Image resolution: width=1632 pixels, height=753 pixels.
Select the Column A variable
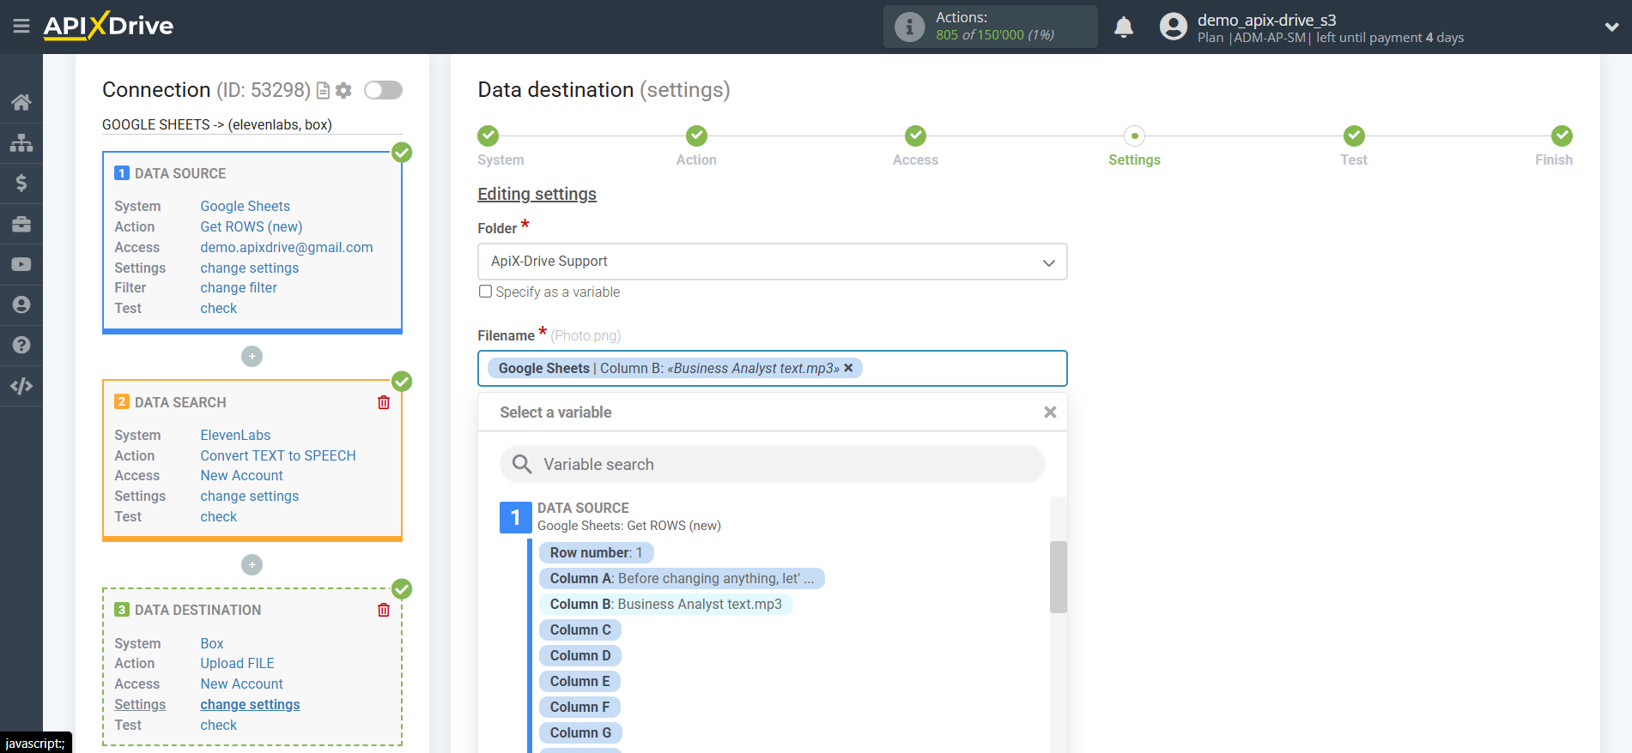tap(682, 579)
